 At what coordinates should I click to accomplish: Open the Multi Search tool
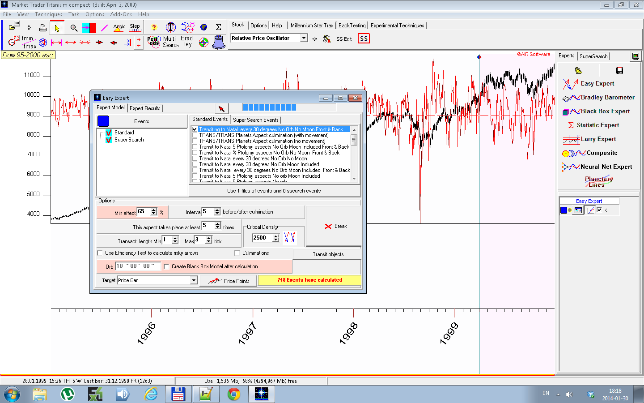pos(170,42)
